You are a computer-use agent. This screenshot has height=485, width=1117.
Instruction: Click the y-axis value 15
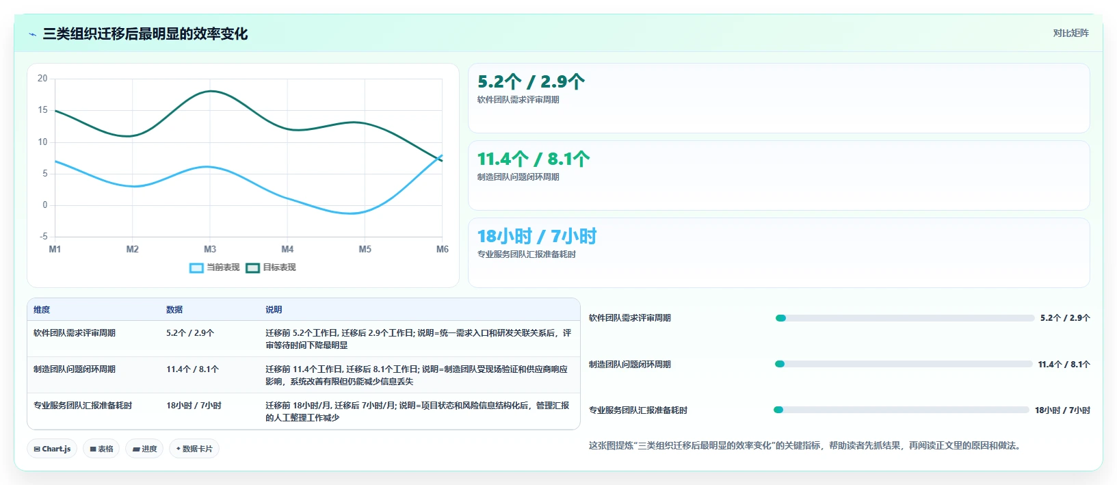pos(42,110)
